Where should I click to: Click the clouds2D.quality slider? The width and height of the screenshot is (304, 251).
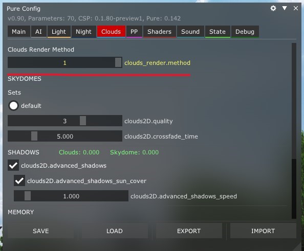click(x=65, y=121)
